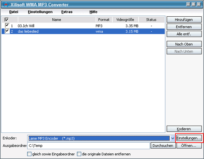
Task: Enable die originale Dateien entfernen checkbox
Action: tap(79, 154)
